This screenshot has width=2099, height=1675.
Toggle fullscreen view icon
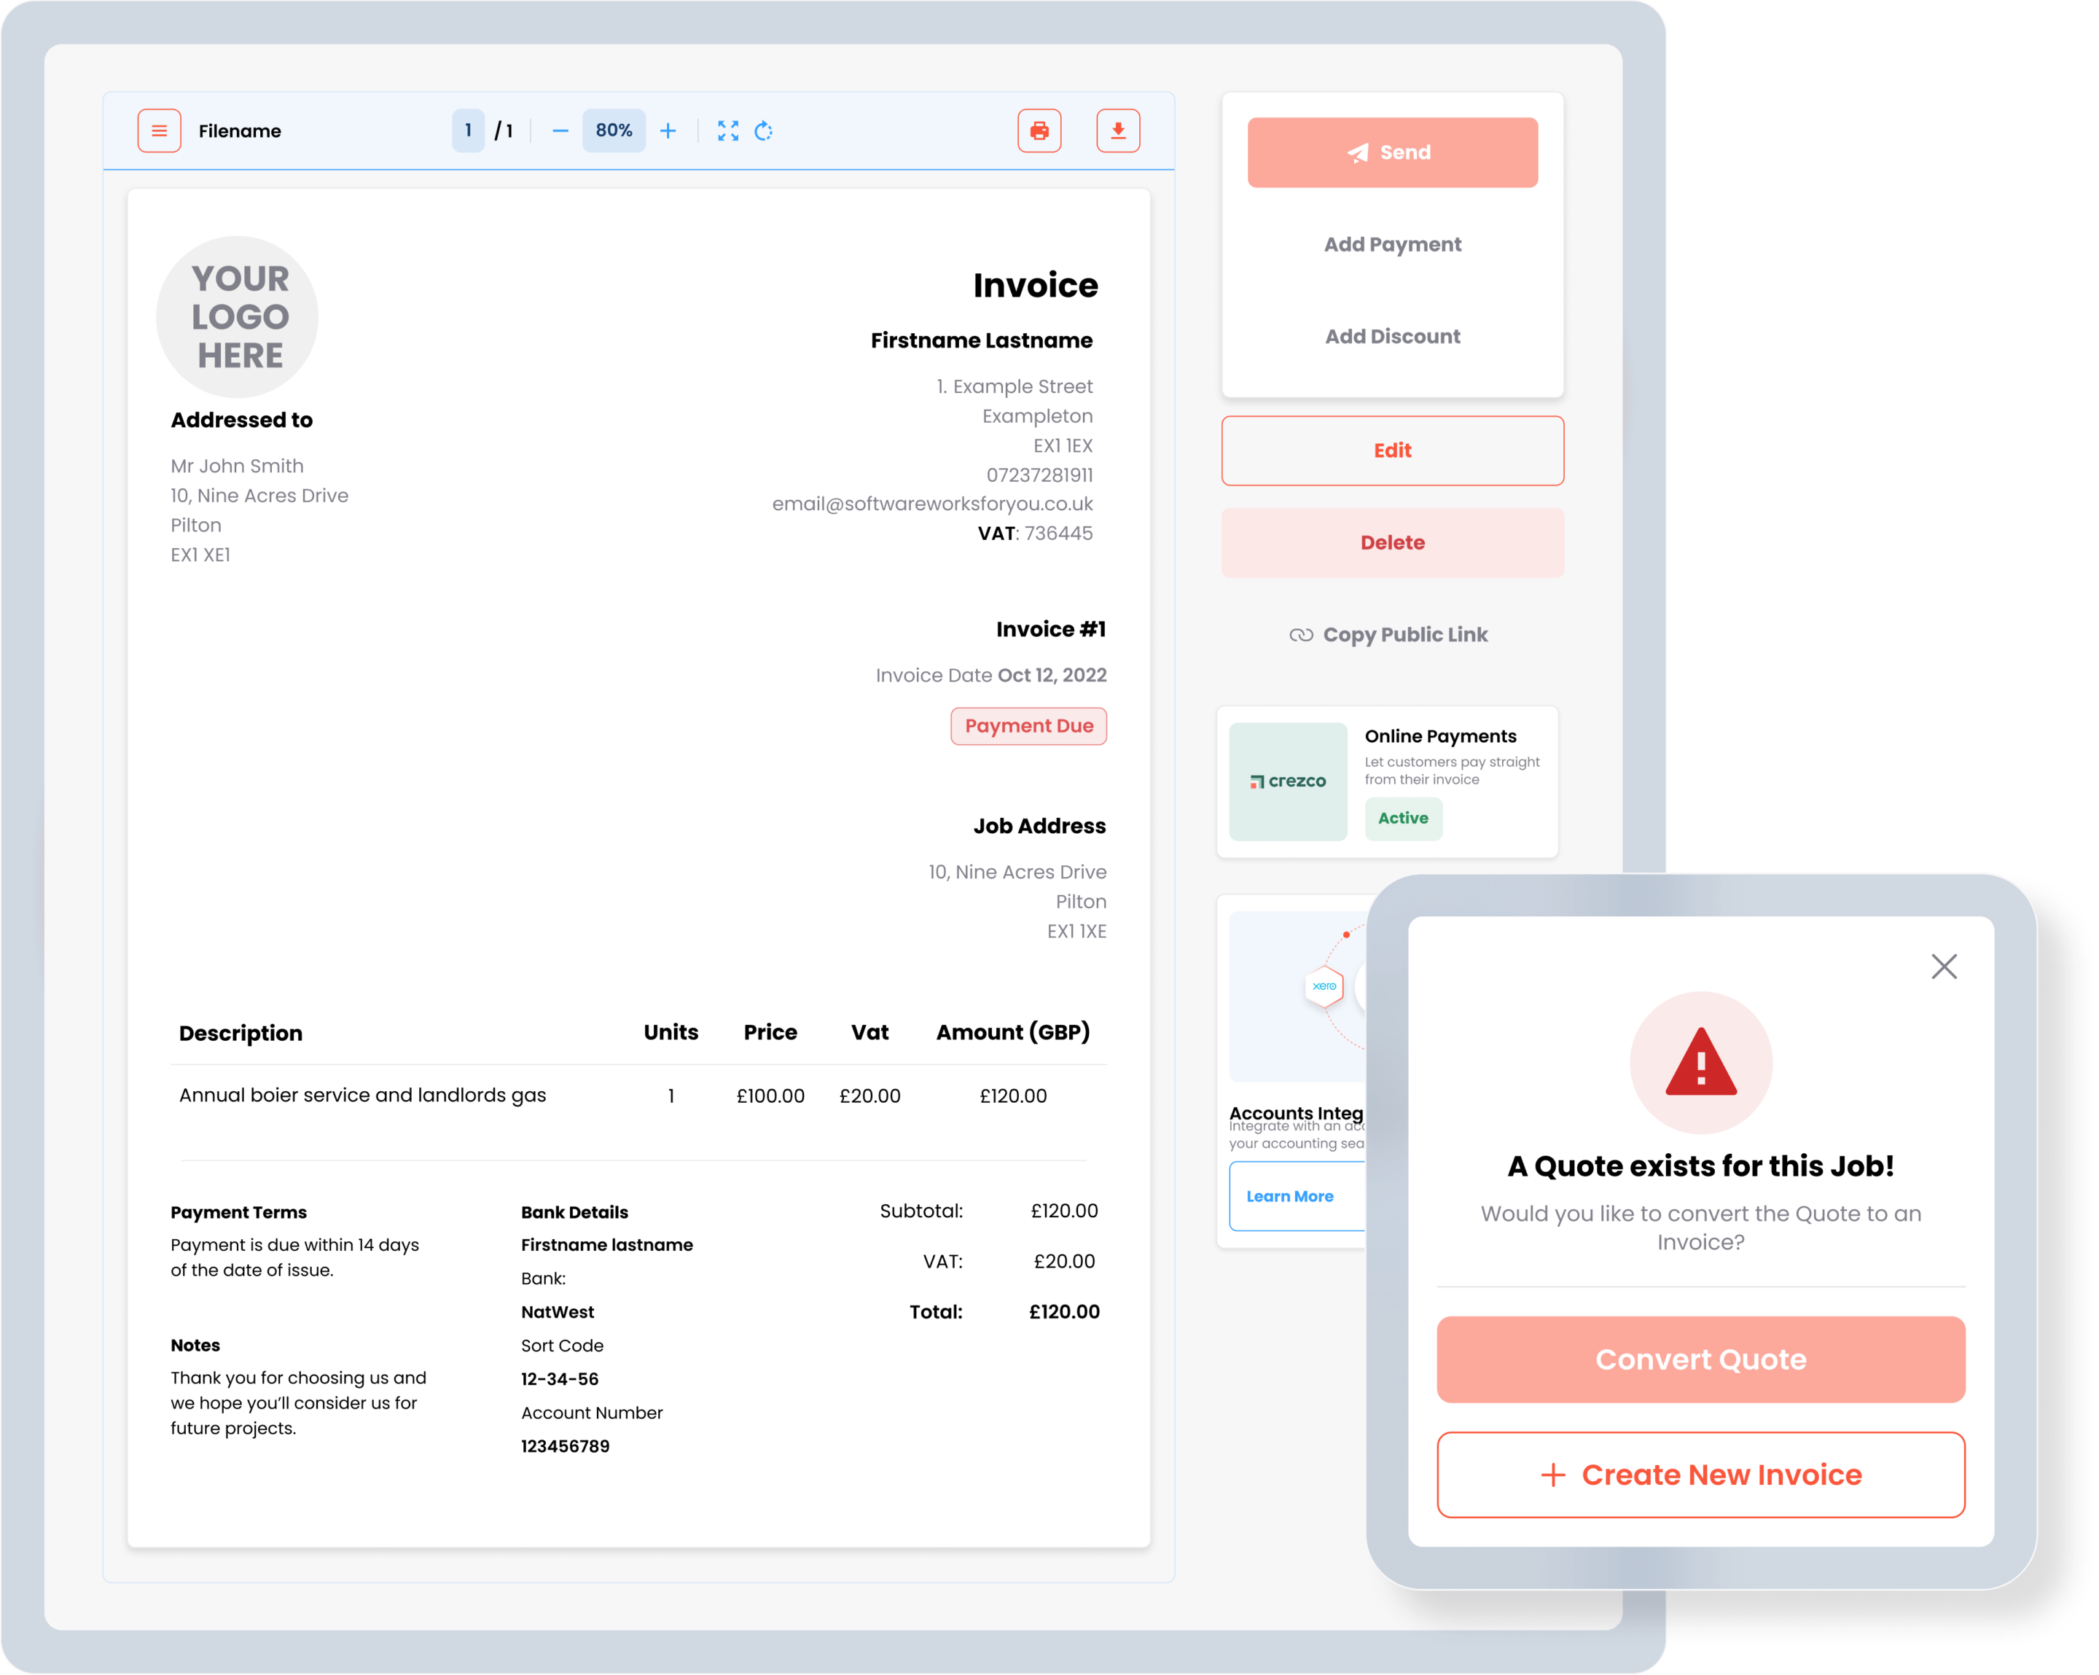pos(728,130)
